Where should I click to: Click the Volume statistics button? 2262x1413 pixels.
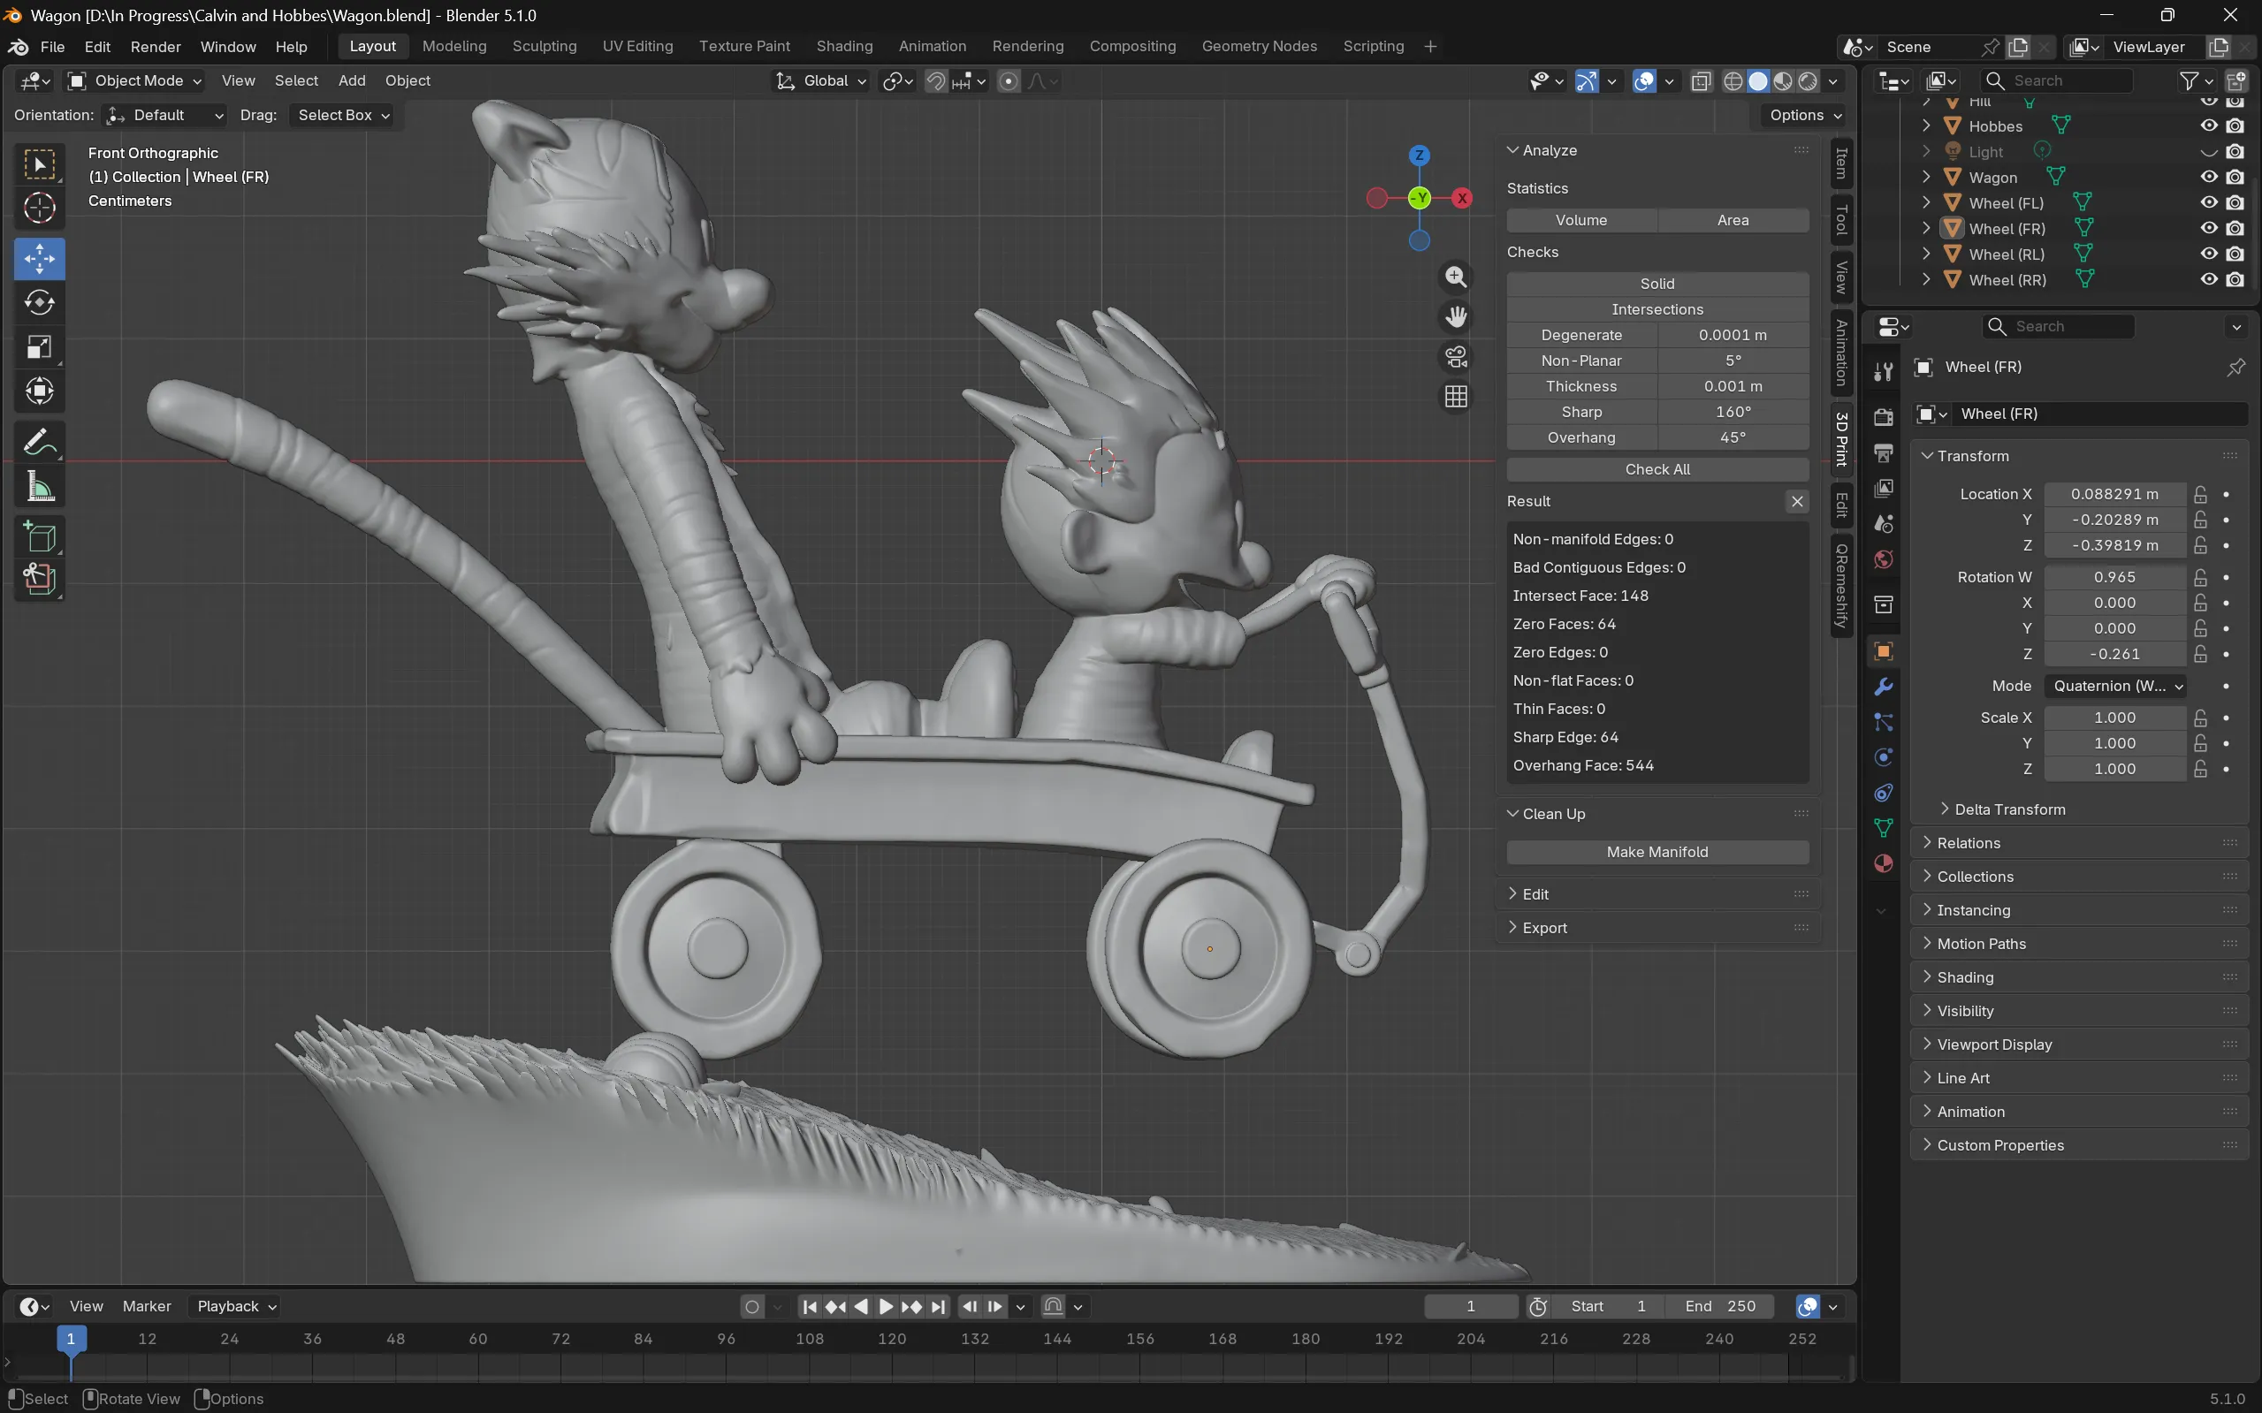[x=1581, y=221]
